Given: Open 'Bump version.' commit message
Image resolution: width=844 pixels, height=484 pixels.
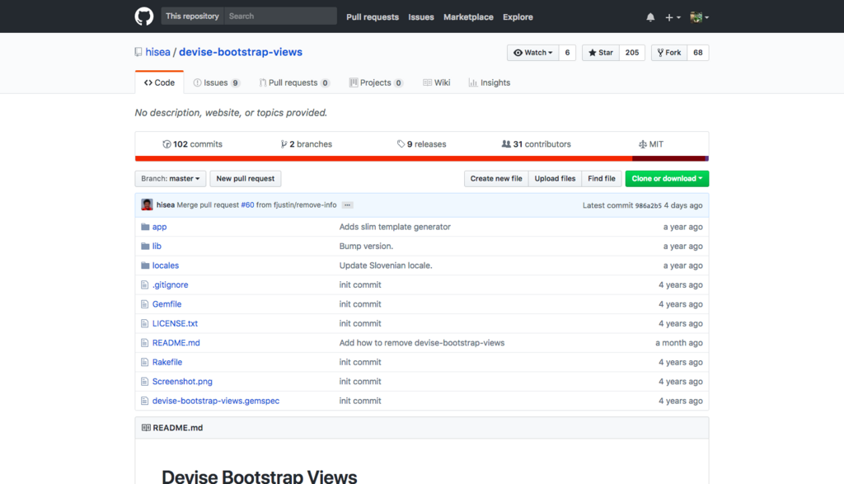Looking at the screenshot, I should [366, 246].
